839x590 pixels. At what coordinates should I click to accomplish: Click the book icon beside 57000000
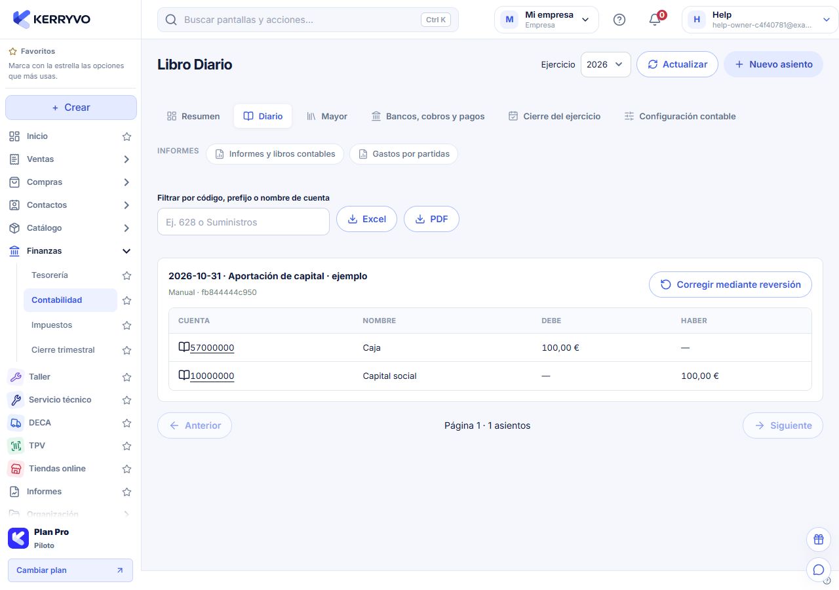tap(184, 347)
